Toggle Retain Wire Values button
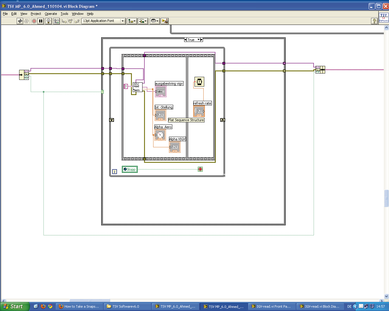Screen dimensions: 389x311 coord(56,21)
